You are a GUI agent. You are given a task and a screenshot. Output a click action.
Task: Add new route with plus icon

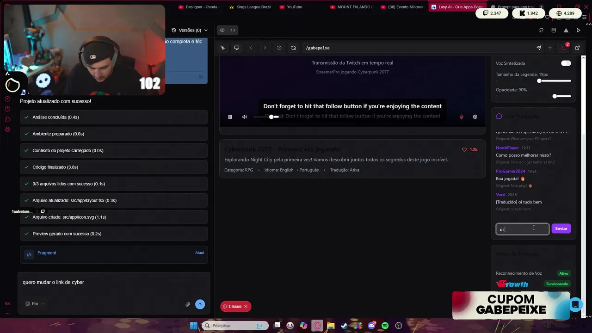[550, 48]
